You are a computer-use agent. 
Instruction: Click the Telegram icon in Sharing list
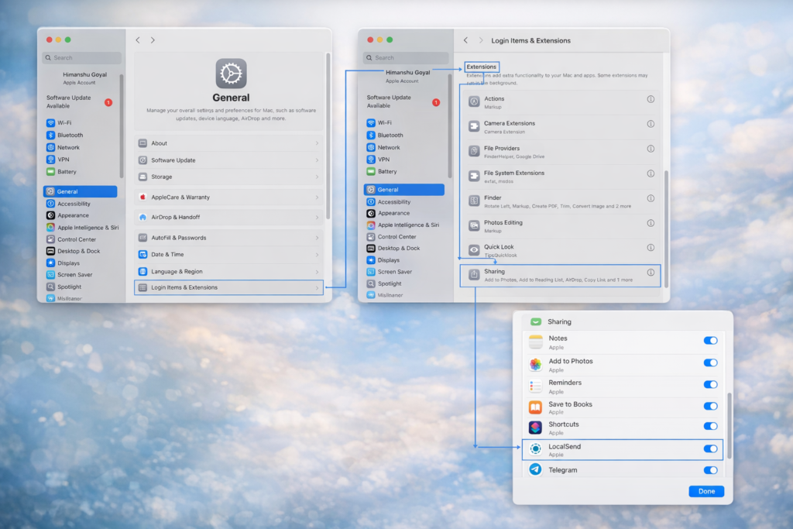pyautogui.click(x=535, y=470)
